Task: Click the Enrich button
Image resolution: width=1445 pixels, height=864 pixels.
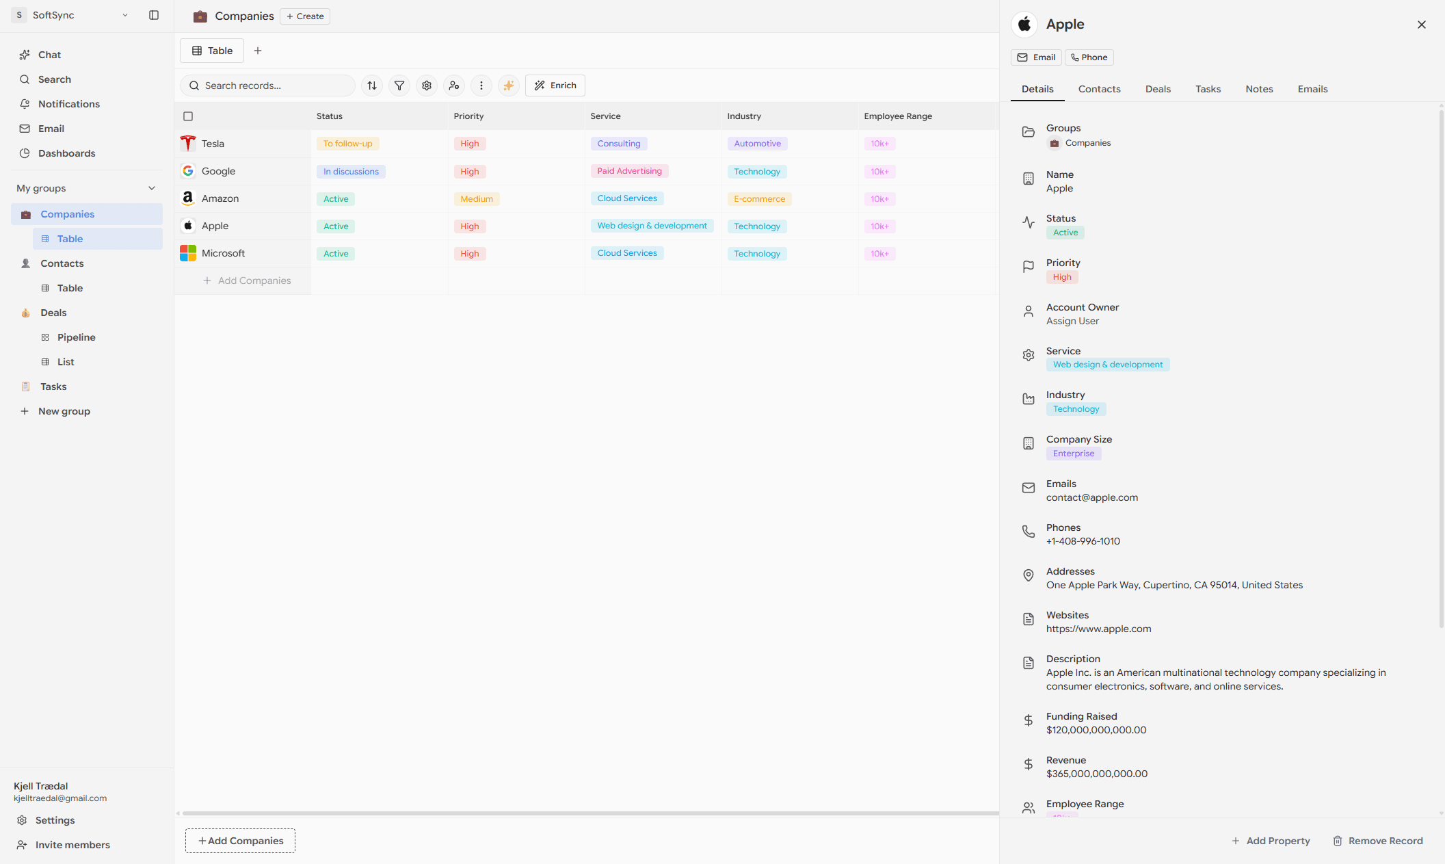Action: (555, 86)
